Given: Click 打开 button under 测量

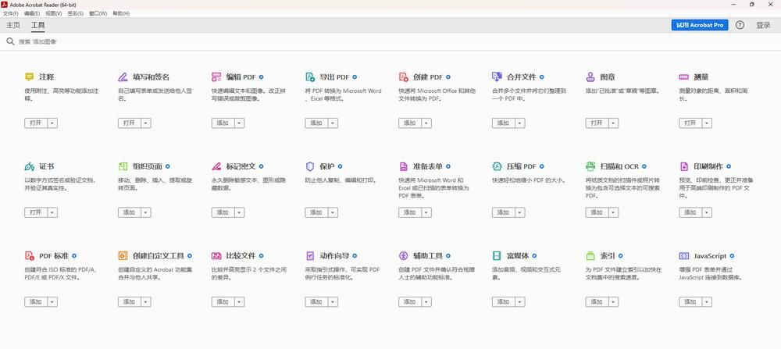Looking at the screenshot, I should click(x=690, y=123).
